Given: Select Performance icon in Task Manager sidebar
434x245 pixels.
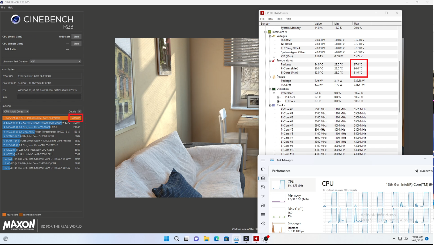Looking at the screenshot, I should [x=263, y=178].
